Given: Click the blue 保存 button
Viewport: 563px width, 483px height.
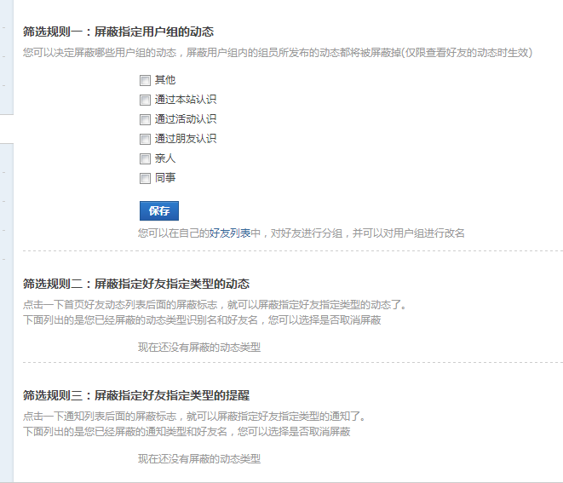Looking at the screenshot, I should 159,210.
